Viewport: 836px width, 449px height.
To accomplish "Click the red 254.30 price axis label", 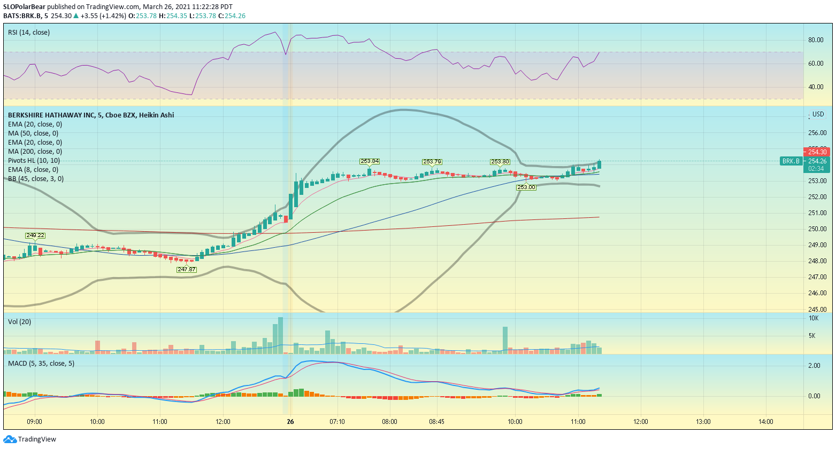I will tap(817, 152).
